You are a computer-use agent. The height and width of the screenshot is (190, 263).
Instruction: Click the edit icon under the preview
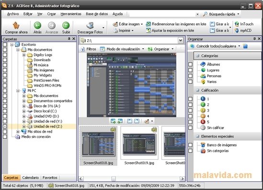(147, 121)
